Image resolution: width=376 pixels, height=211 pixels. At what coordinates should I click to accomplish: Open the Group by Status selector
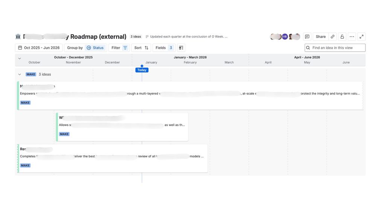85,48
